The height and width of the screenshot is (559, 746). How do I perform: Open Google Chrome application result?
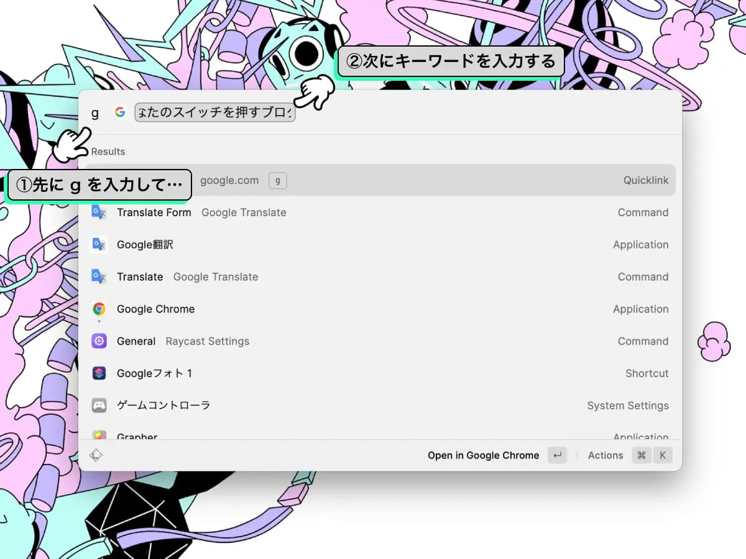pos(380,309)
